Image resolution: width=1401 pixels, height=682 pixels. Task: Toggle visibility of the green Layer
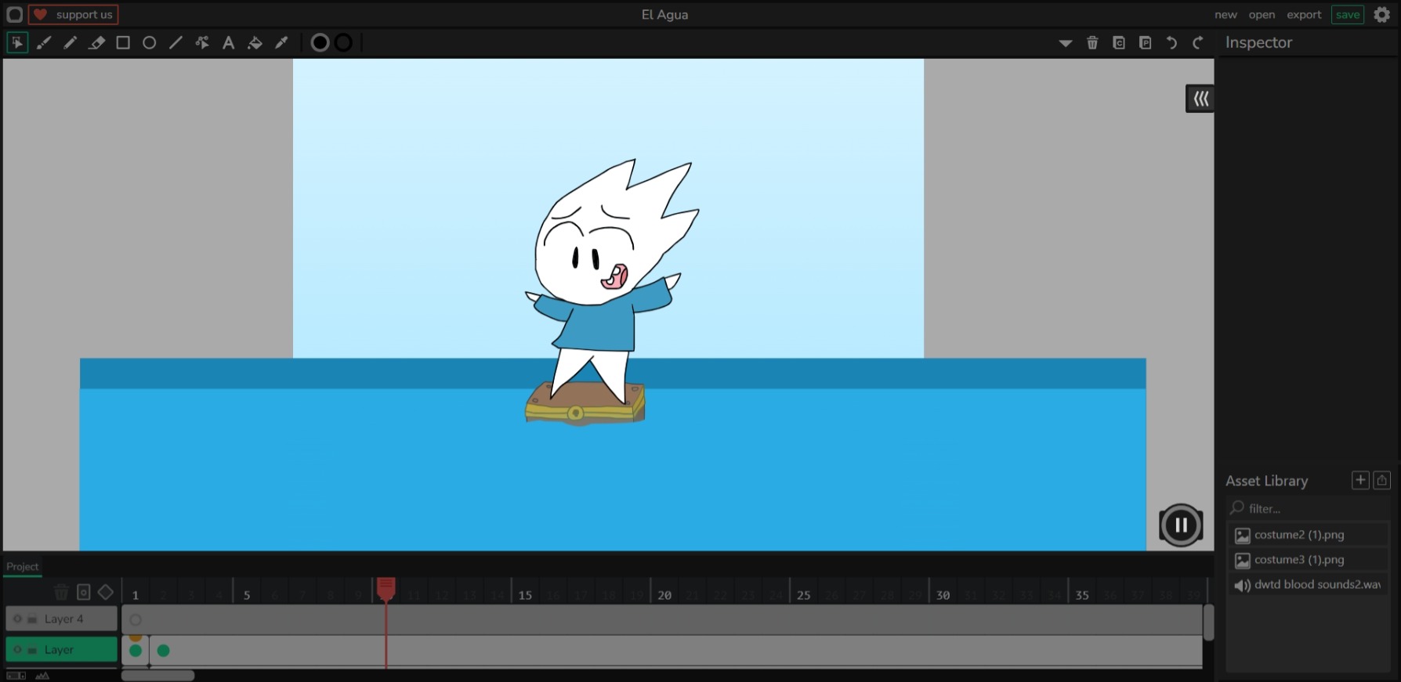point(17,650)
